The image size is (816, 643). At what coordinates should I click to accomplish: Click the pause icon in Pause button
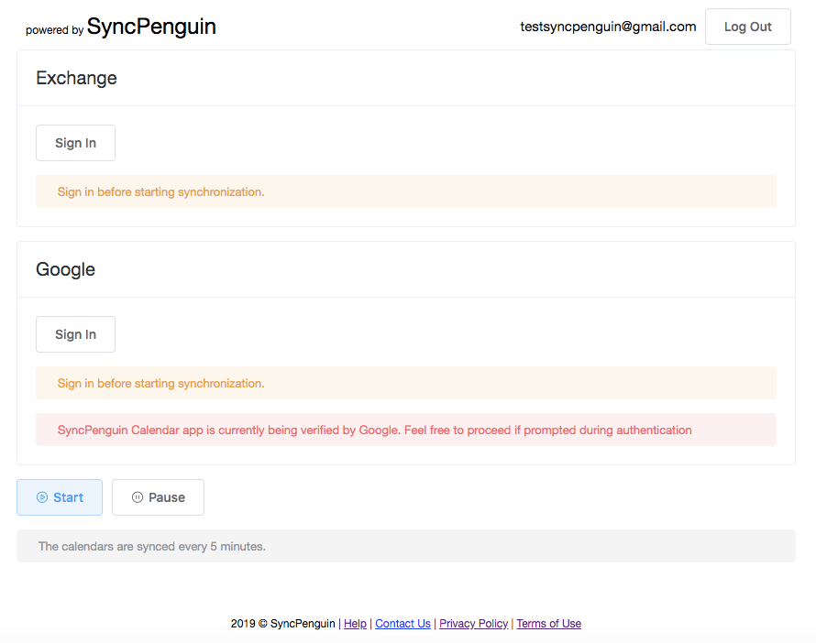tap(138, 497)
